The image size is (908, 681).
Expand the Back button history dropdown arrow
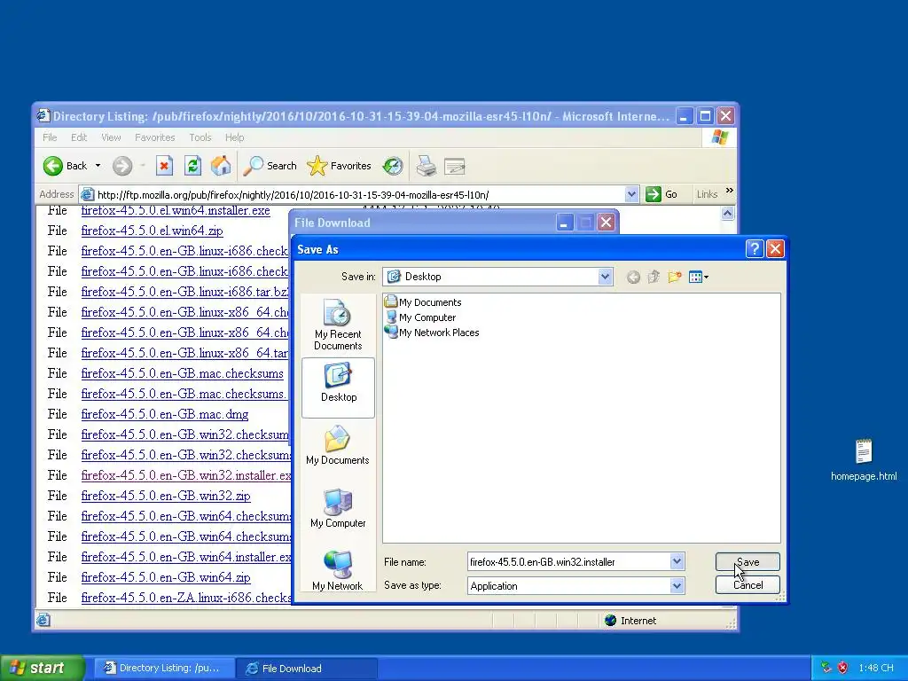tap(98, 166)
